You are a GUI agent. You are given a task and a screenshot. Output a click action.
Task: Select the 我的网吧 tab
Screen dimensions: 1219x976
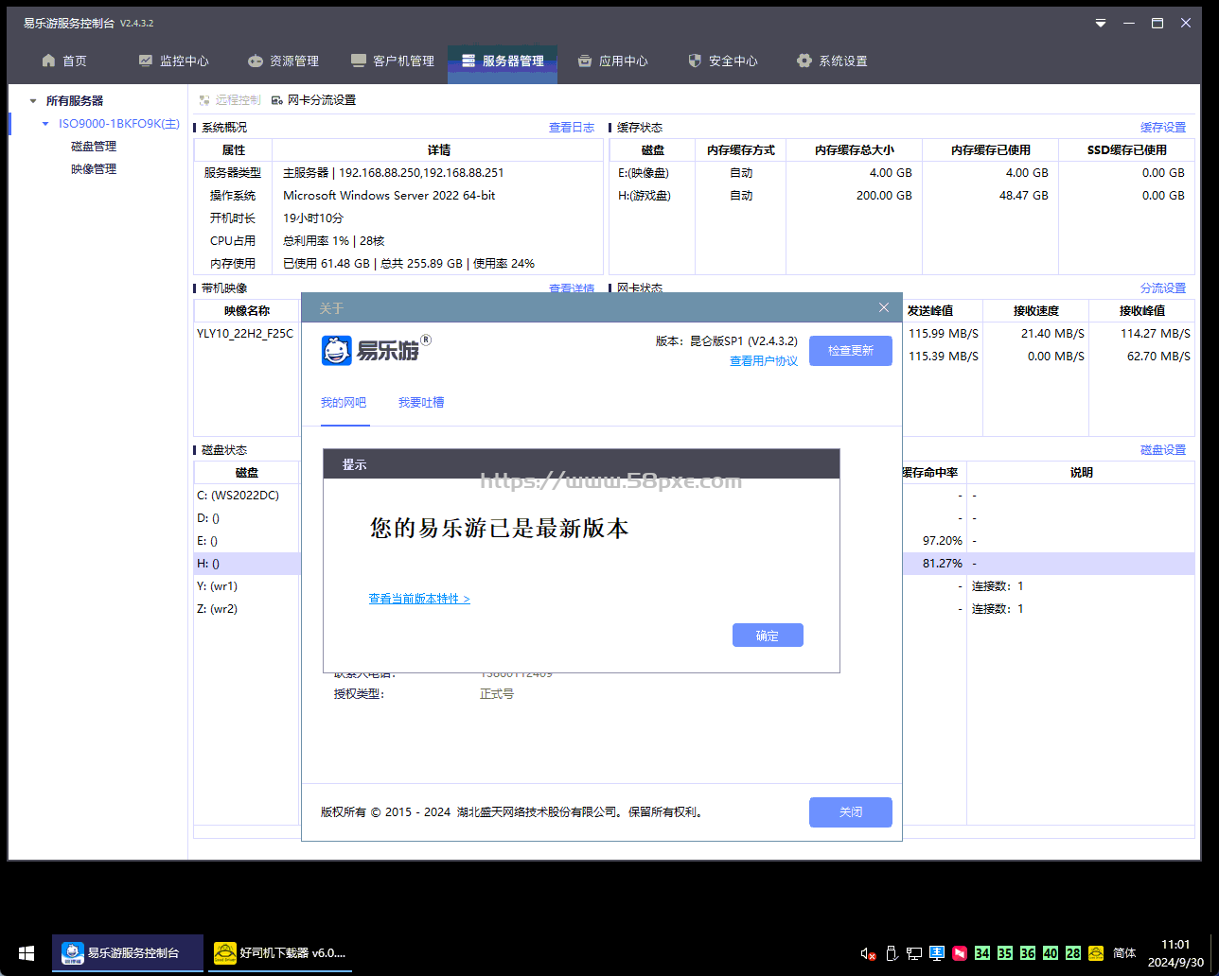pos(344,403)
